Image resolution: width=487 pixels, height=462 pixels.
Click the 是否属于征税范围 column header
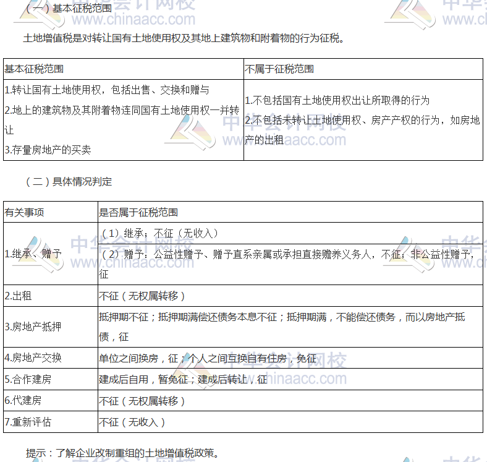coord(138,212)
